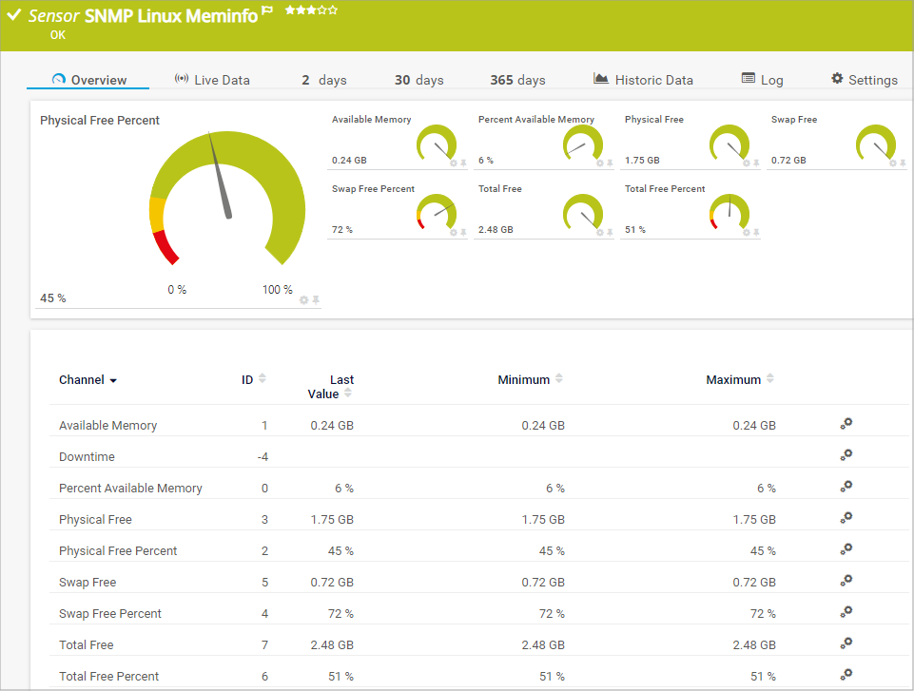Switch to the Live Data tab
The height and width of the screenshot is (691, 914).
[x=212, y=80]
